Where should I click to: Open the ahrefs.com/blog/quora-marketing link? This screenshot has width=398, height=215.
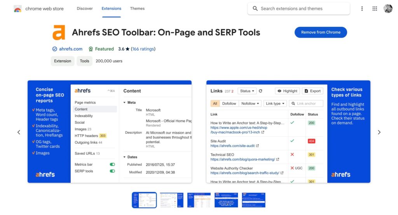click(243, 159)
